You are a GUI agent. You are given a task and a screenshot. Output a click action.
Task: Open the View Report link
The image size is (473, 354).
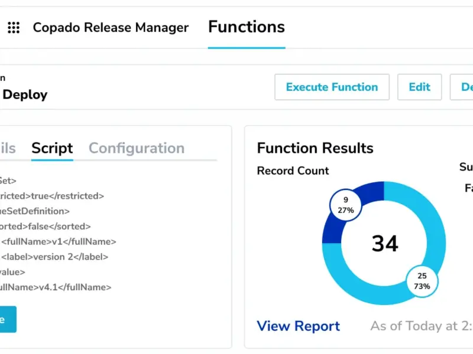click(299, 326)
